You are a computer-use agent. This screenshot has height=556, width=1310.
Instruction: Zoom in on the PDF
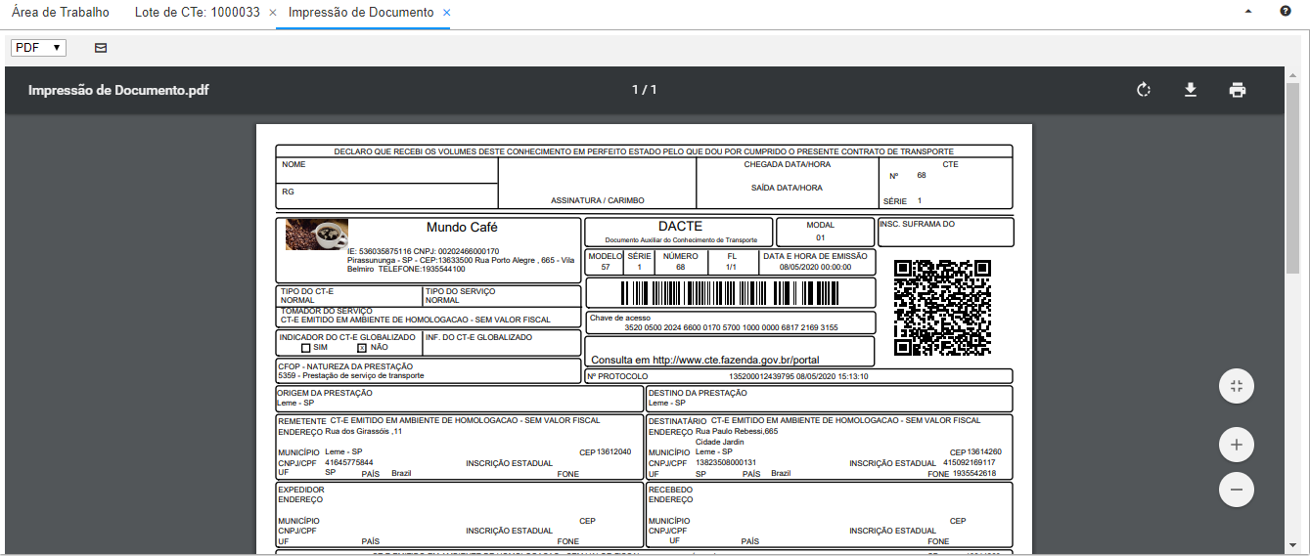tap(1237, 446)
